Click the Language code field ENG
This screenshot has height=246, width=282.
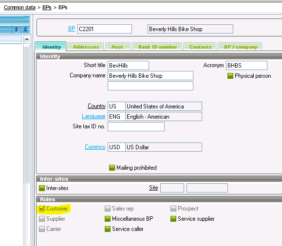point(116,117)
